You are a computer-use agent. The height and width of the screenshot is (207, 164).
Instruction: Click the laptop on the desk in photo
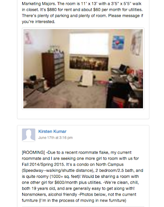[x=122, y=68]
